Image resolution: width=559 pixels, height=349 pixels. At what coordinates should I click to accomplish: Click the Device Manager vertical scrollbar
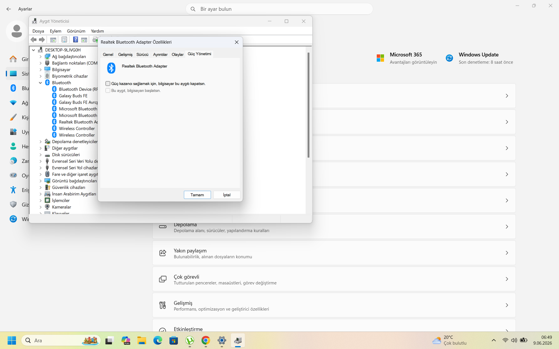308,105
